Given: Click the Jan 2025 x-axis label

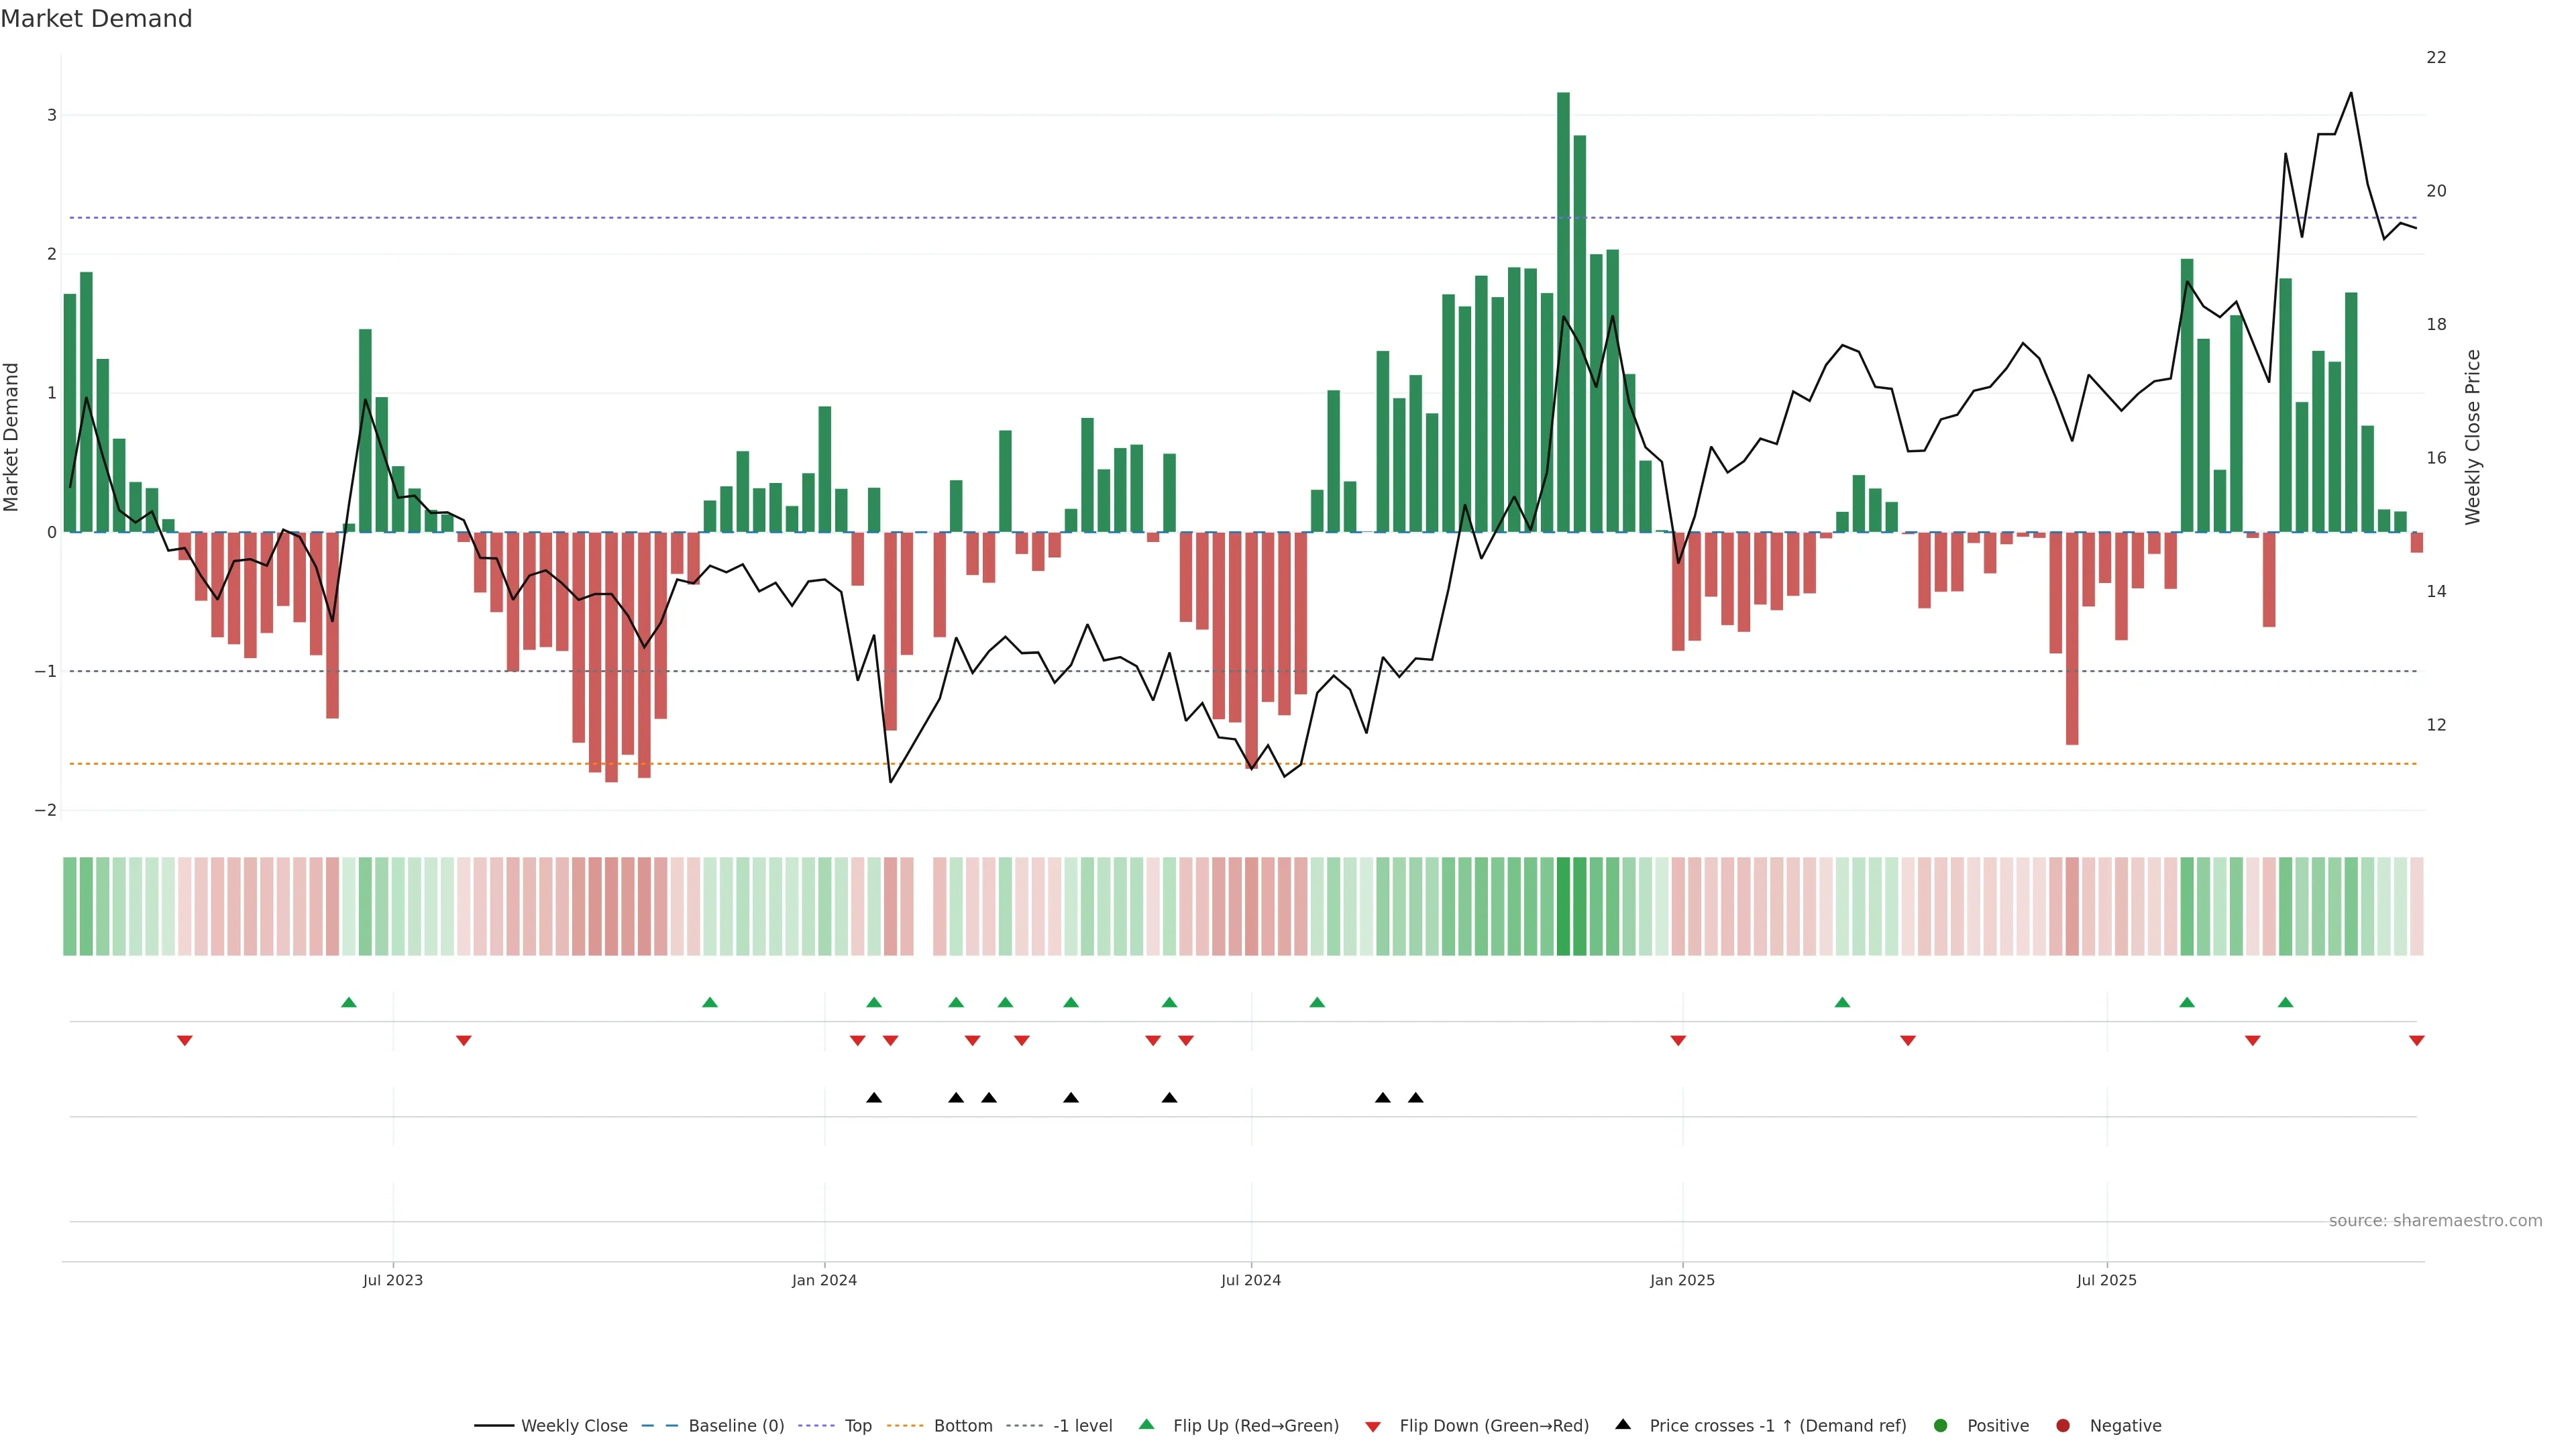Looking at the screenshot, I should coord(1682,1280).
